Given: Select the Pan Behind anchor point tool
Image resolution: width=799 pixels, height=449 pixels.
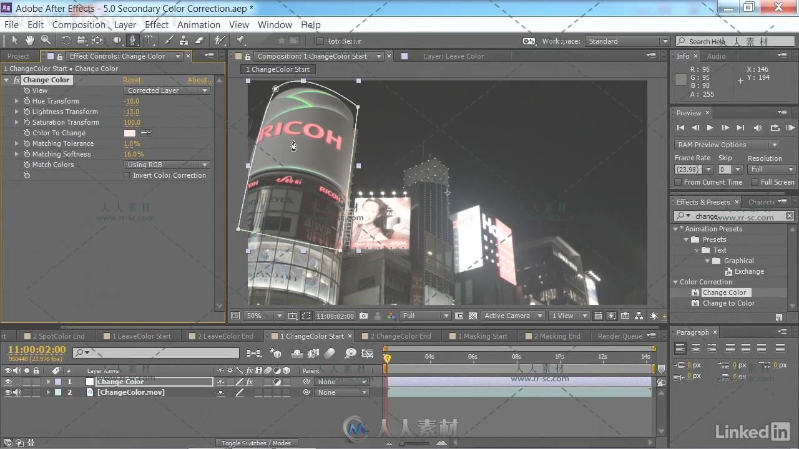Looking at the screenshot, I should click(x=98, y=41).
